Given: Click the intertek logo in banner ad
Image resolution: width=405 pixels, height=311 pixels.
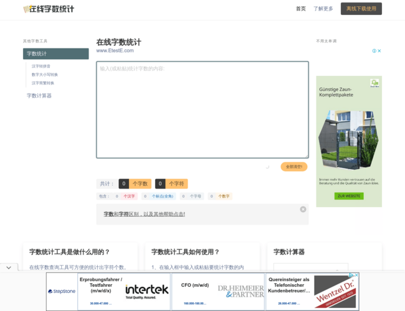Looking at the screenshot, I should (146, 290).
